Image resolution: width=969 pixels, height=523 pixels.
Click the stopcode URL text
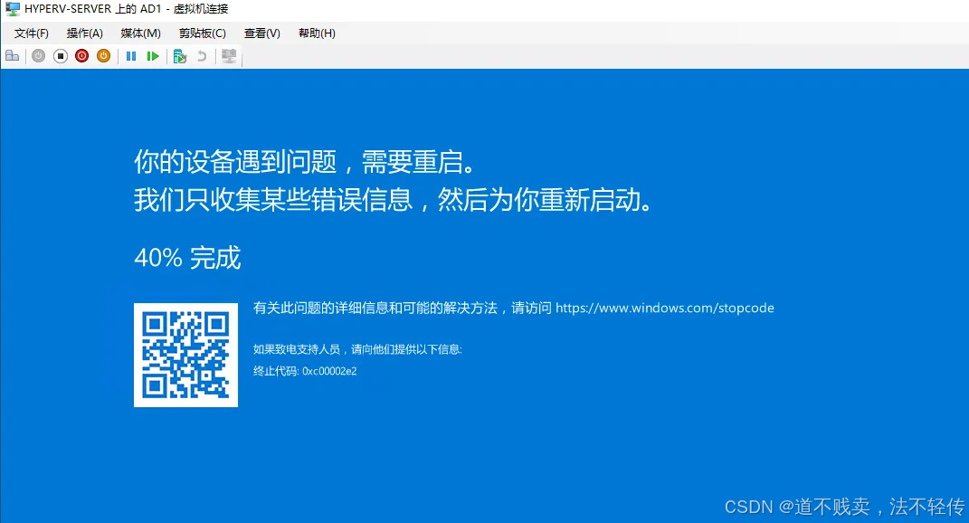point(664,308)
